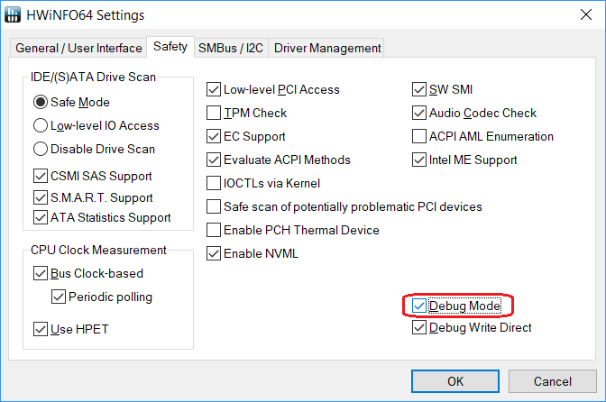Switch to General / User Interface tab
Viewport: 606px width, 402px height.
point(78,48)
